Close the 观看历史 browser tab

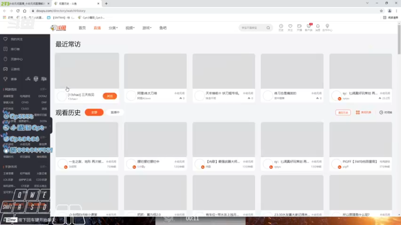pyautogui.click(x=98, y=3)
